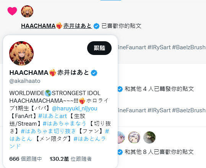This screenshot has width=206, height=168.
Task: Open small HAACHAMA avatar beside heart
Action: click(27, 11)
